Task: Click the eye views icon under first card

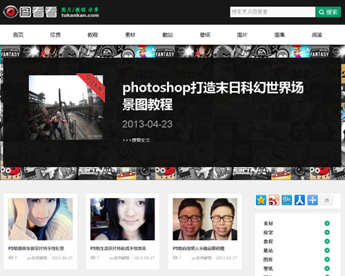Action: pos(11,257)
